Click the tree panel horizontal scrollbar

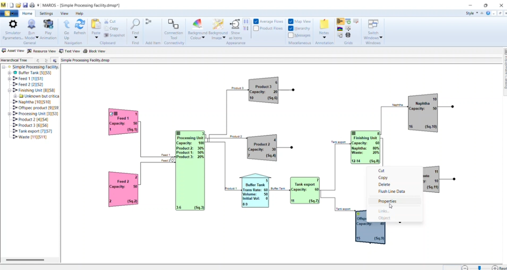[x=25, y=260]
